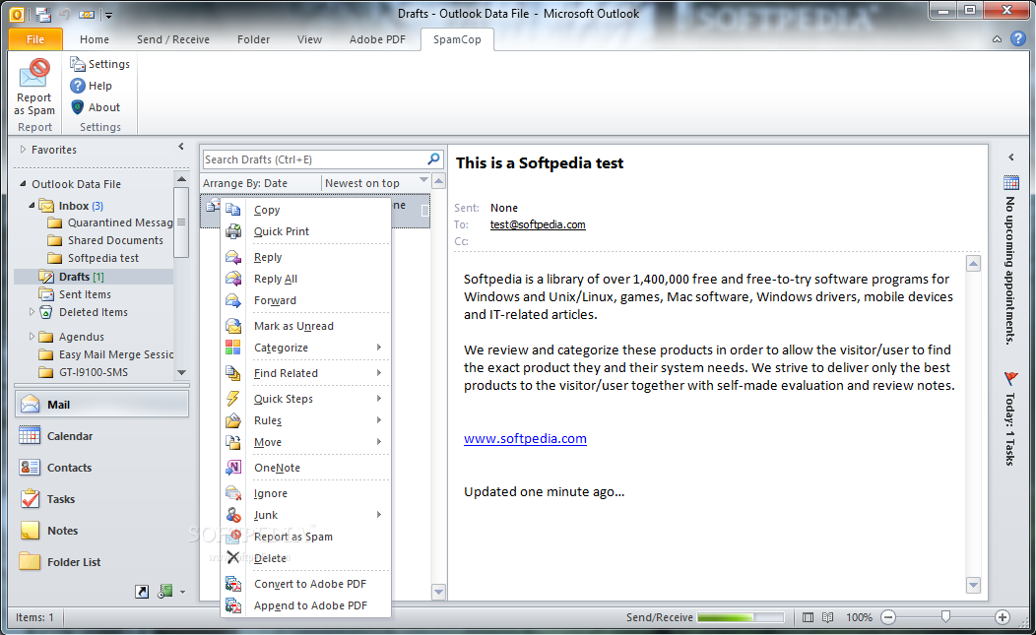
Task: Open SpamCop About in ribbon
Action: coord(96,107)
